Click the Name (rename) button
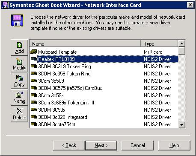The width and height of the screenshot is (196, 156). pyautogui.click(x=19, y=98)
